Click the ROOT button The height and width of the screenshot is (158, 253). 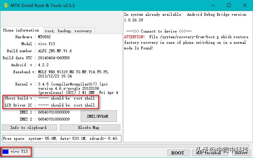[178, 153]
